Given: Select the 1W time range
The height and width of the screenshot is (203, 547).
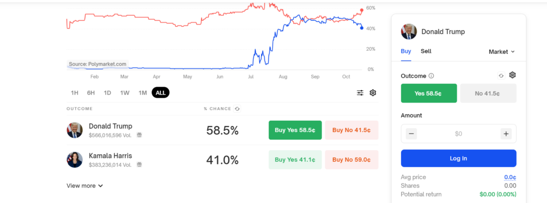Looking at the screenshot, I should (x=124, y=93).
